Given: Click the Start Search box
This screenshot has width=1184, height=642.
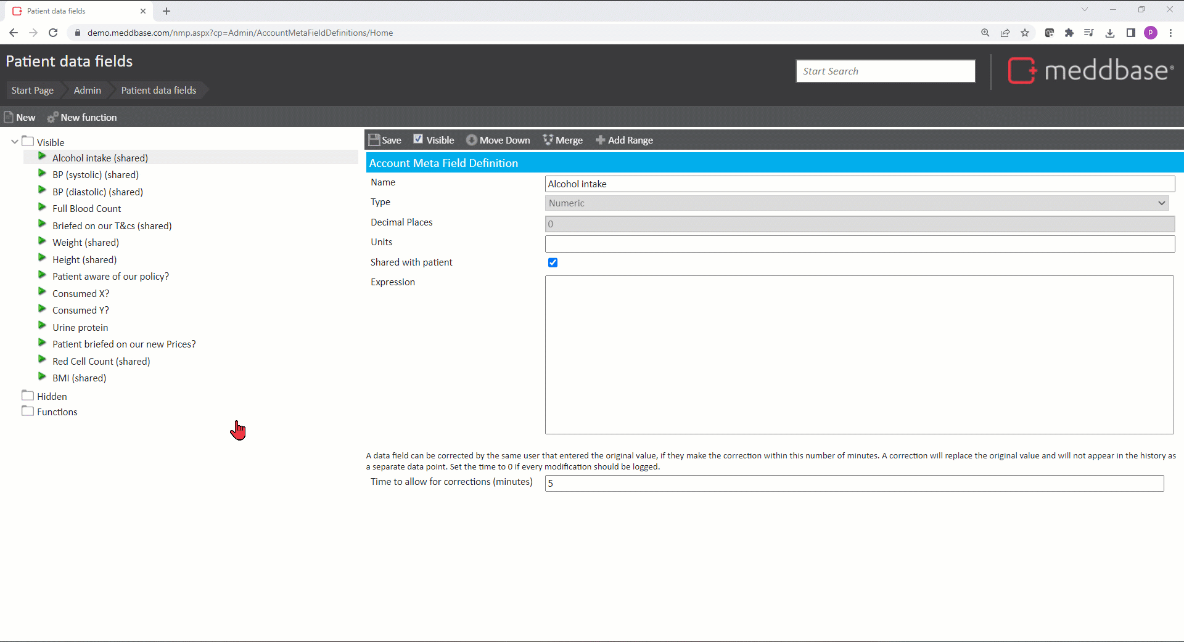Looking at the screenshot, I should click(885, 71).
